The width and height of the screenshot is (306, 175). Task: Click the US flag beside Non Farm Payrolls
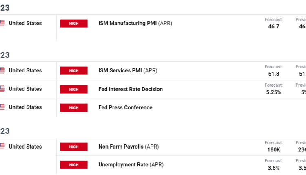click(2, 147)
